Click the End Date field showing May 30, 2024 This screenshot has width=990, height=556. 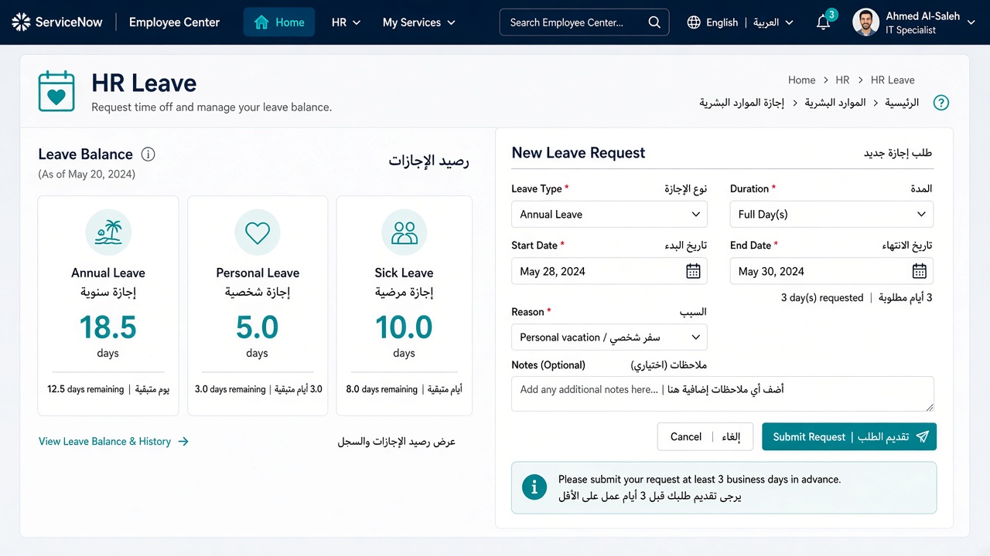[831, 271]
